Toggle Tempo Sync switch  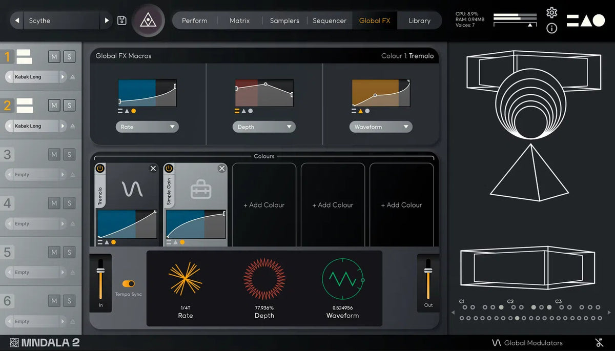coord(129,283)
